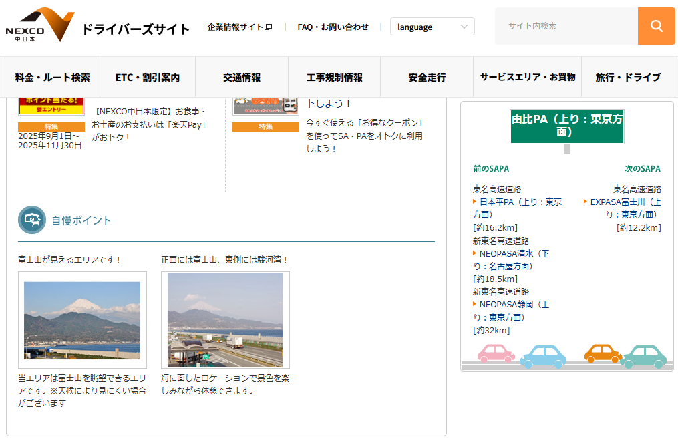Click the FAQ・お問い合わせ link
678x441 pixels.
pyautogui.click(x=333, y=27)
